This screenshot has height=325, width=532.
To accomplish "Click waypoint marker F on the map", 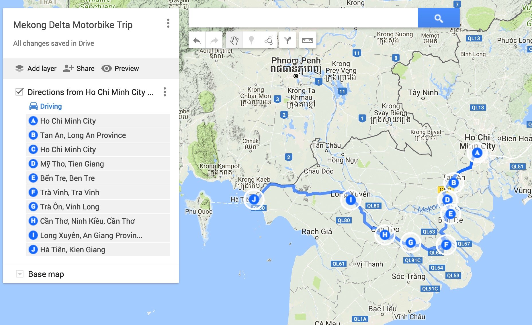I will 446,245.
